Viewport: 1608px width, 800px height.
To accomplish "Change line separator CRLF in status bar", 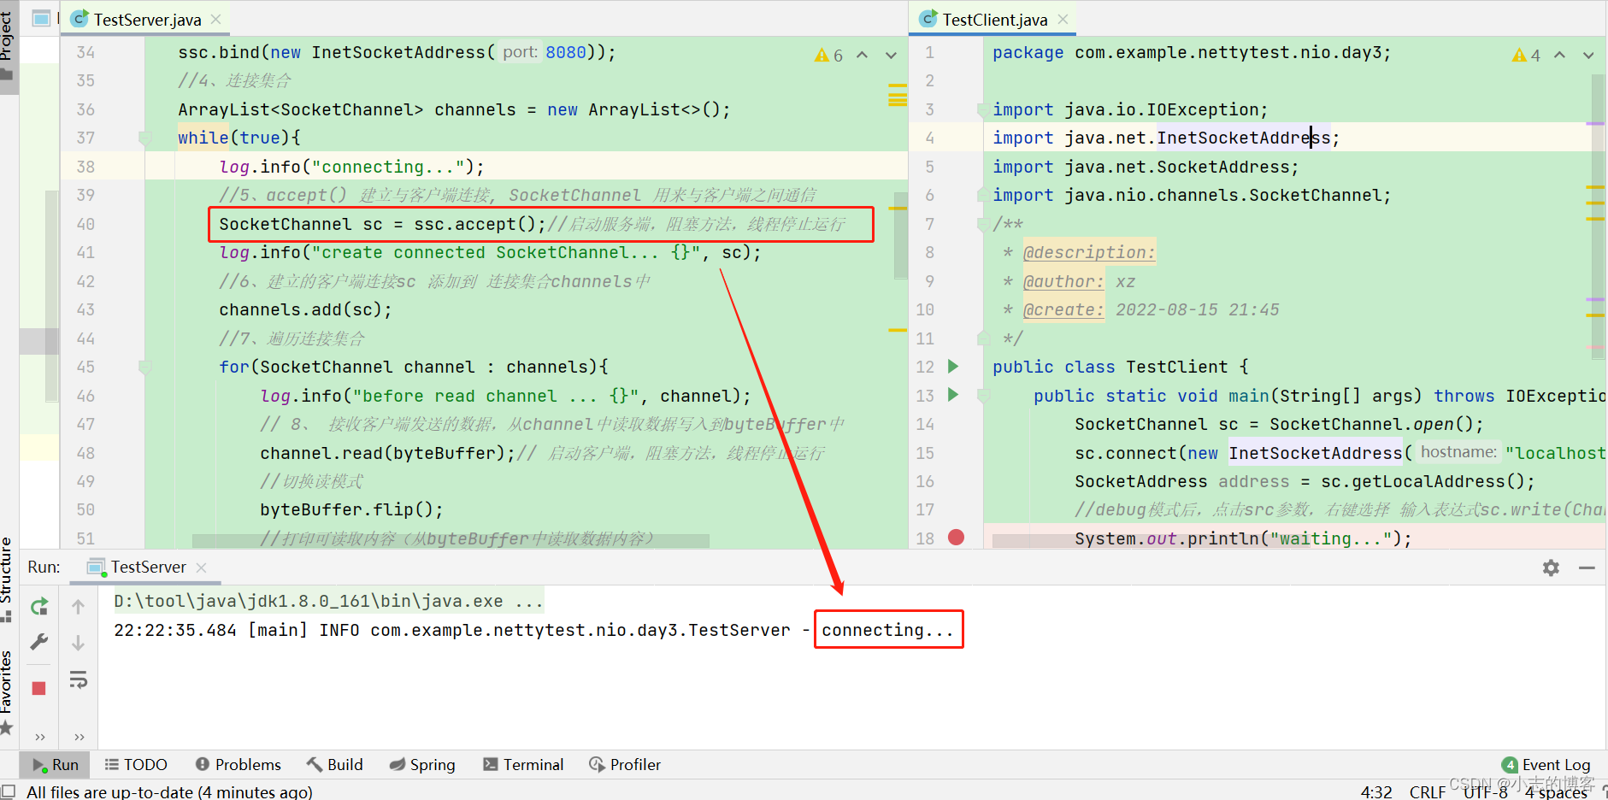I will pyautogui.click(x=1428, y=791).
